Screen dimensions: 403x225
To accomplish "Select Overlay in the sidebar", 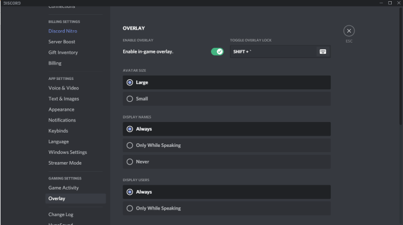I will point(76,198).
